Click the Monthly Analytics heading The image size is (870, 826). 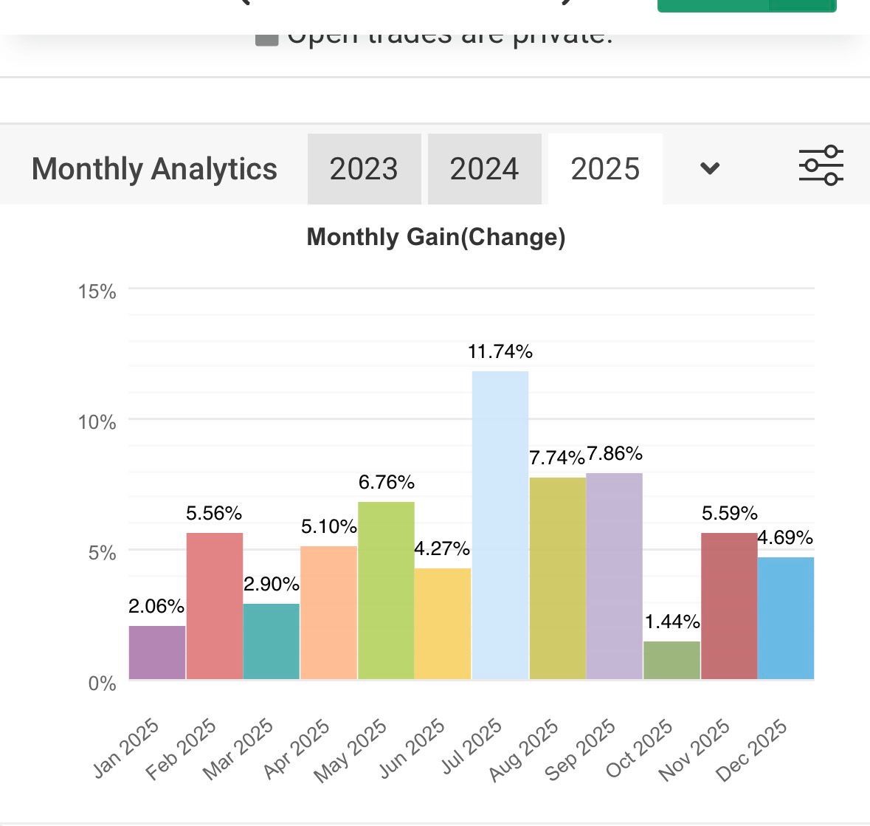tap(154, 169)
